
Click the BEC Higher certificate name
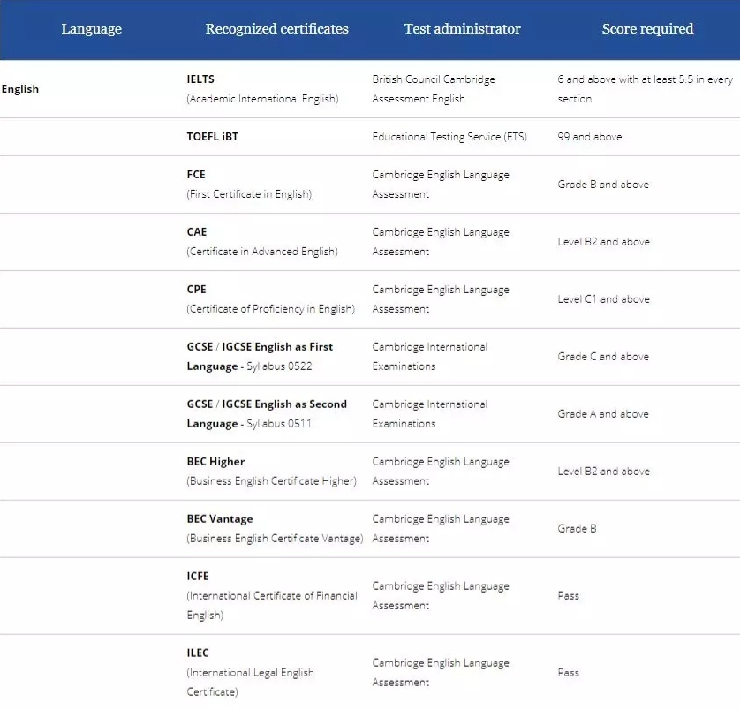click(x=215, y=462)
